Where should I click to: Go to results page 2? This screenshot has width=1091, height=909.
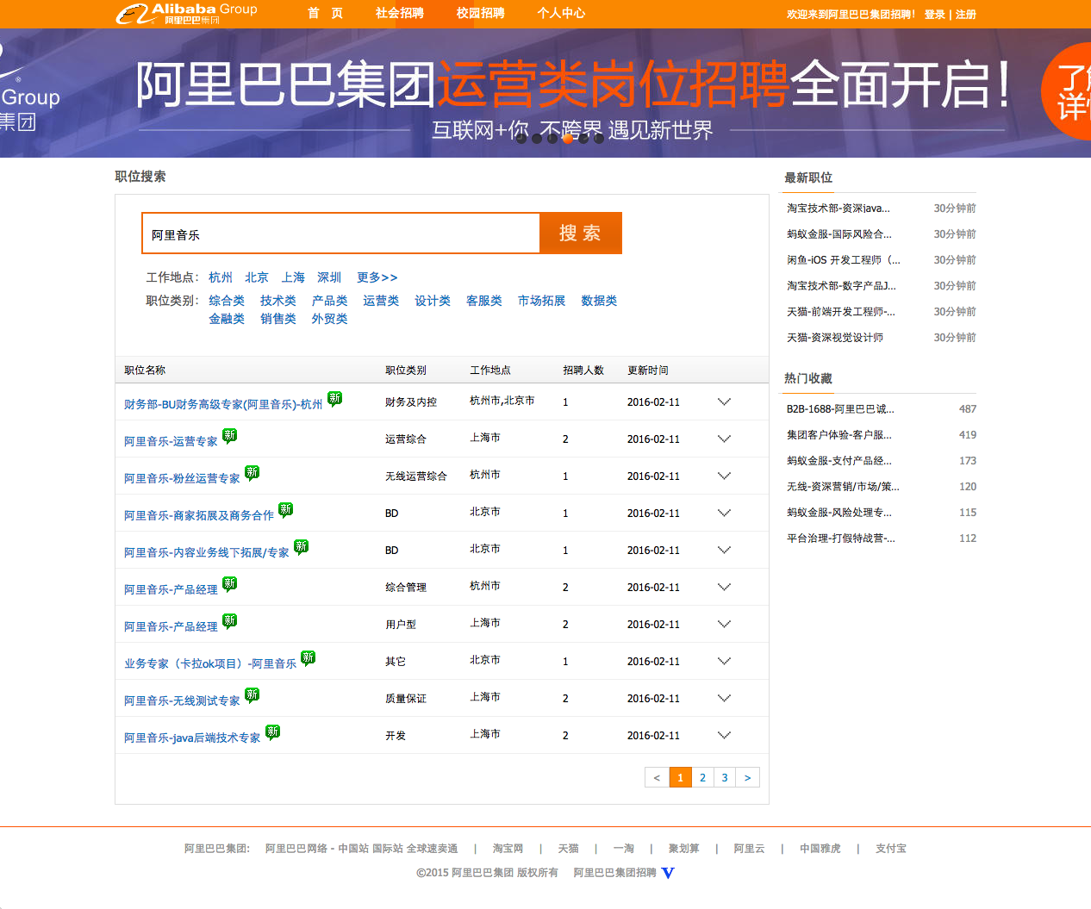(702, 777)
